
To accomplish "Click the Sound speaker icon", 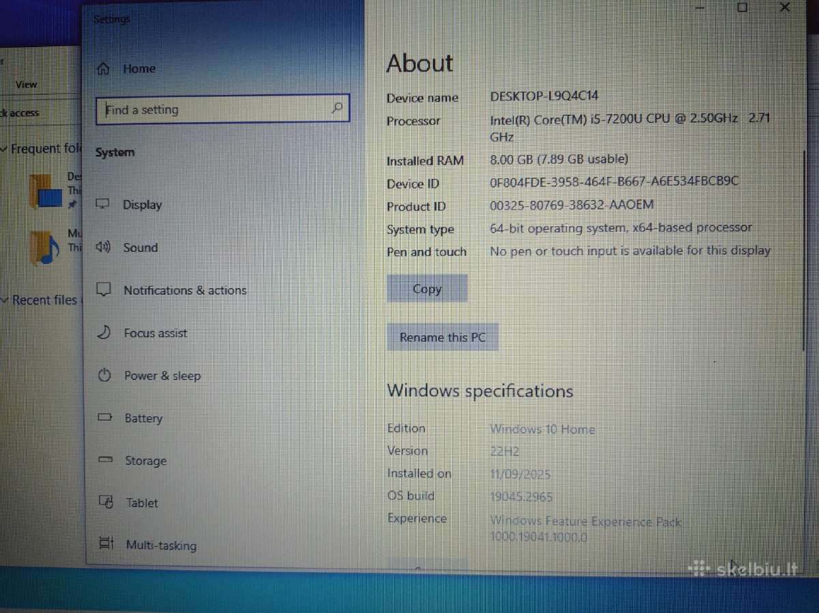I will click(x=103, y=247).
